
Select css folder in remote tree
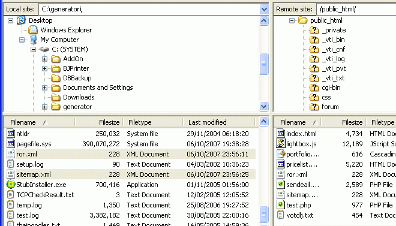click(x=326, y=97)
